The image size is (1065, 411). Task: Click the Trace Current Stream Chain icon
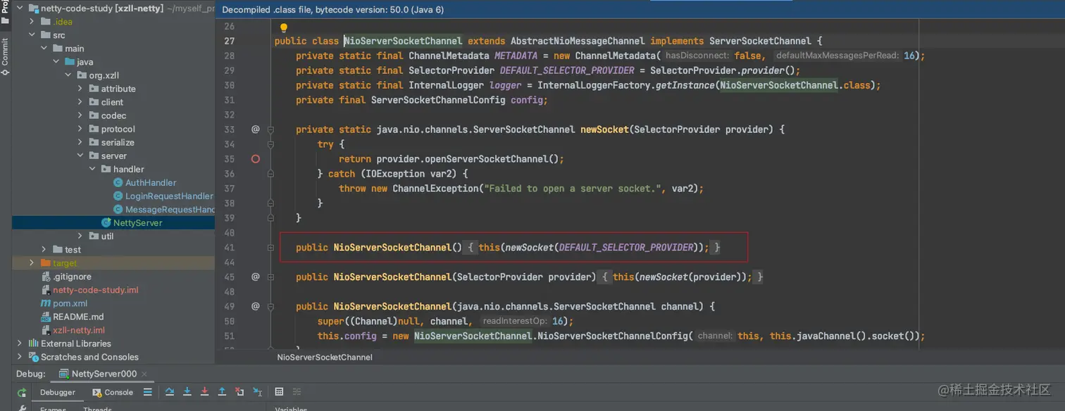pyautogui.click(x=297, y=392)
